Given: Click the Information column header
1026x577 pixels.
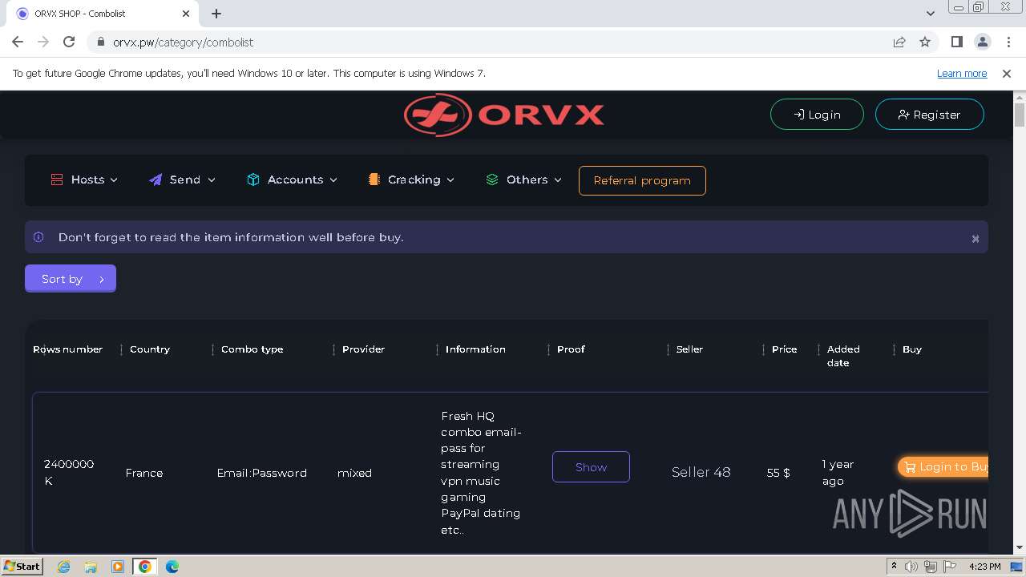Looking at the screenshot, I should pos(475,349).
